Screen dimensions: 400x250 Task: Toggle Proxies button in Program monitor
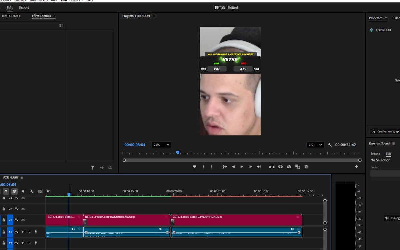click(306, 167)
